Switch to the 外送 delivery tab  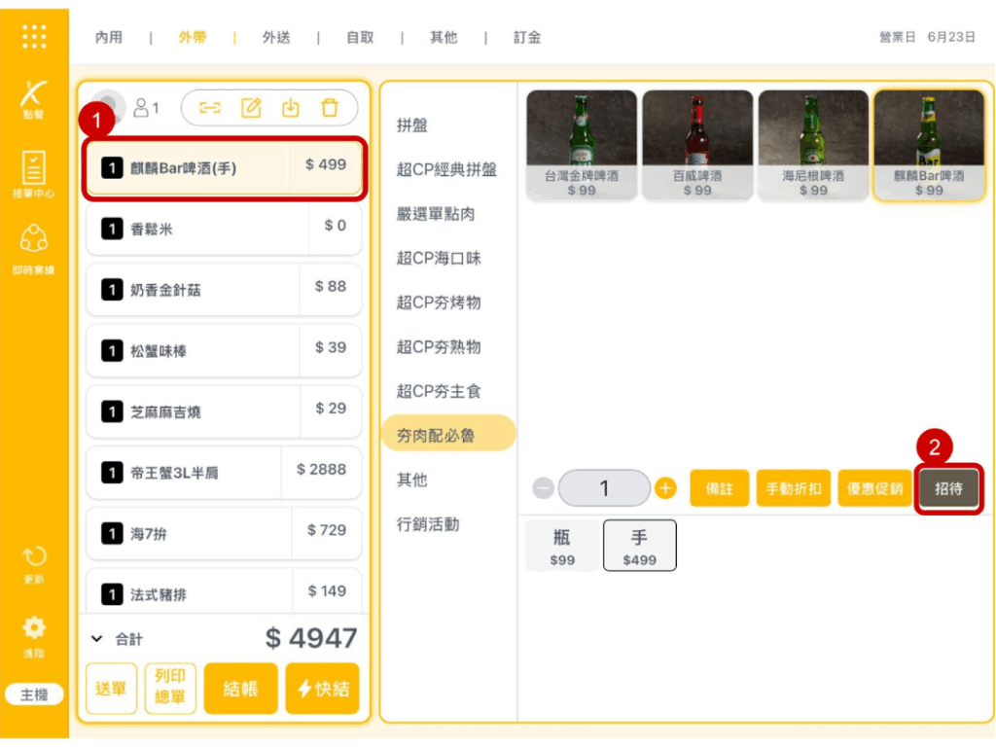pyautogui.click(x=276, y=37)
